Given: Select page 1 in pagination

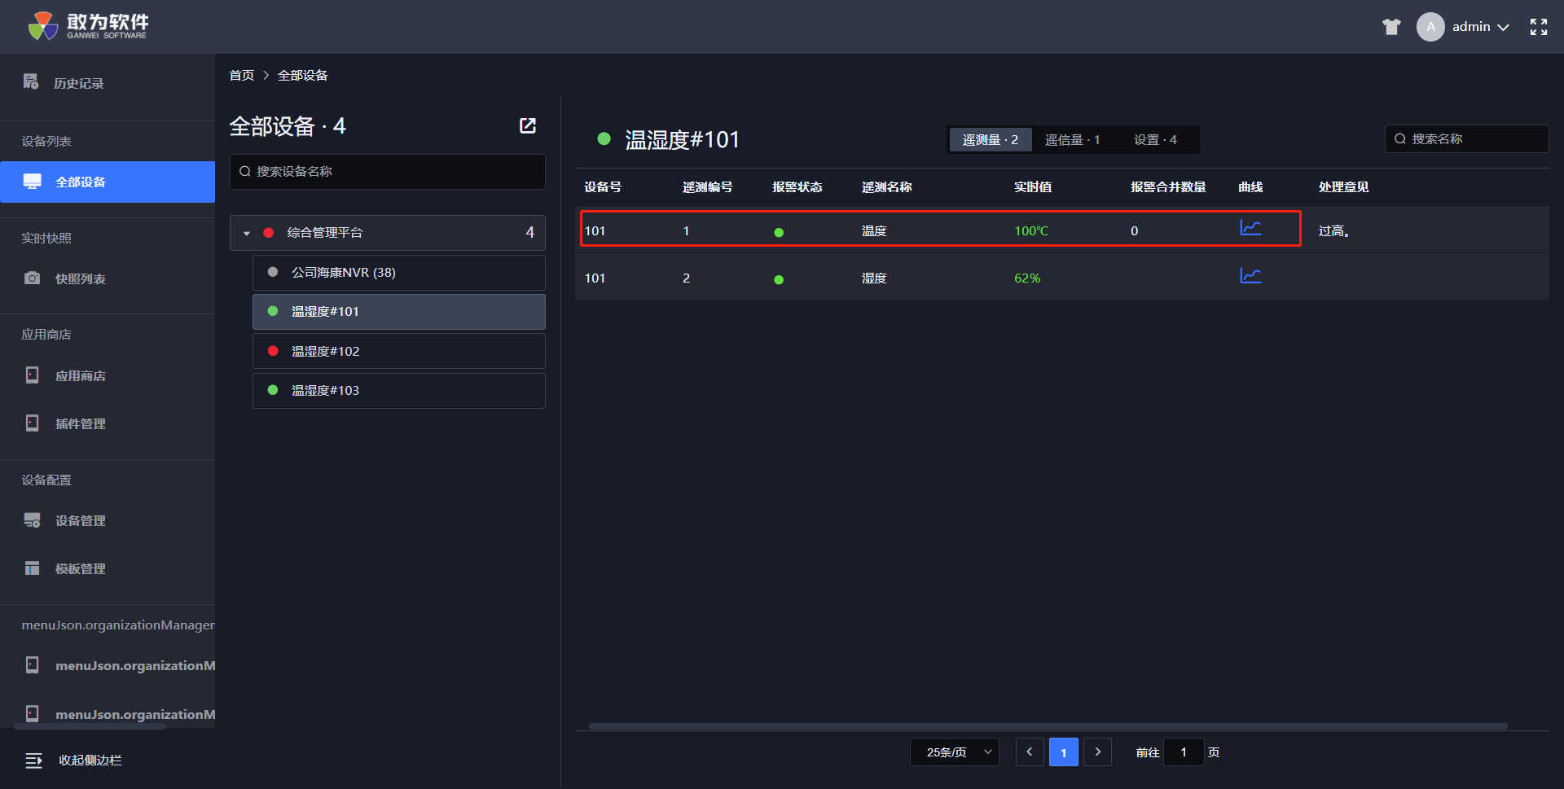Looking at the screenshot, I should [x=1064, y=752].
